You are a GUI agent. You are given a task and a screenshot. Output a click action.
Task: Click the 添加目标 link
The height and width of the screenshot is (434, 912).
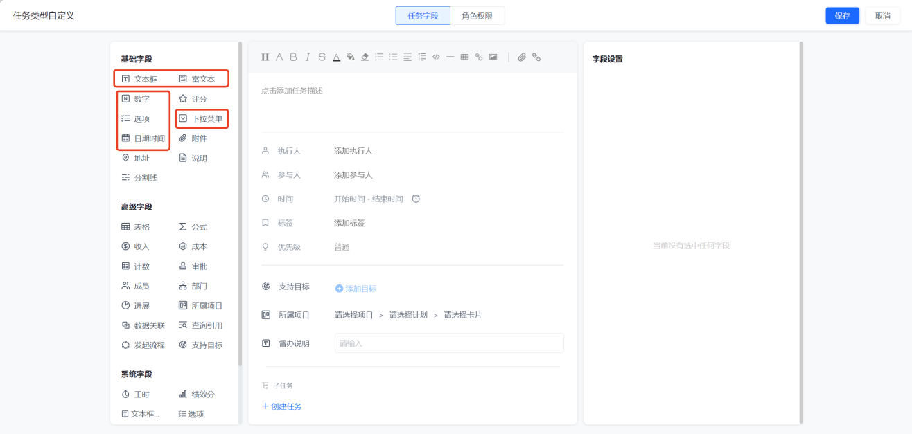[x=356, y=289]
